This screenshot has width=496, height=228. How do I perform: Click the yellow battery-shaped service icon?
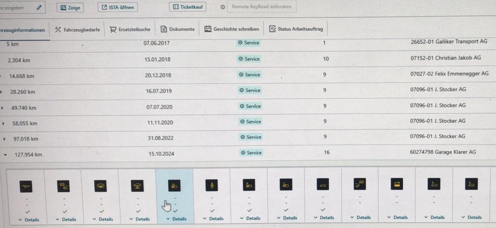click(397, 185)
